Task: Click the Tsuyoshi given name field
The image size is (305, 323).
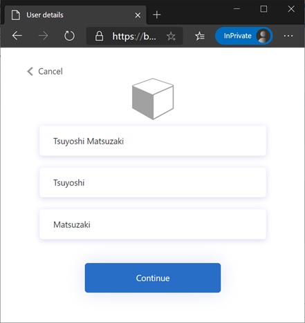Action: point(153,182)
